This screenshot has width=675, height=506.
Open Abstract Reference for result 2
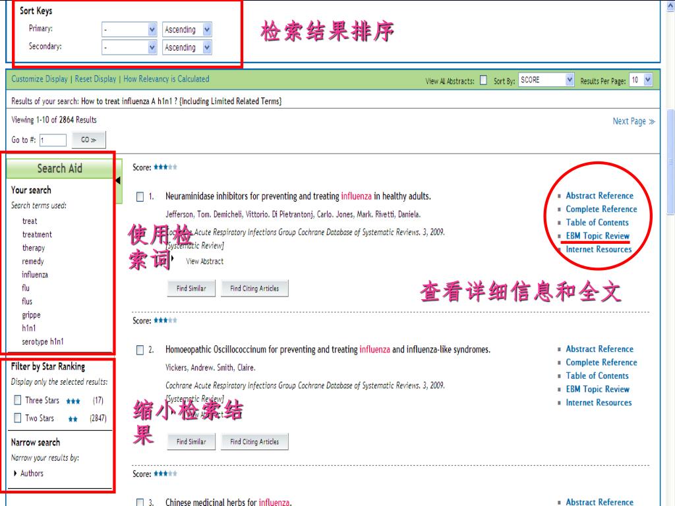599,349
